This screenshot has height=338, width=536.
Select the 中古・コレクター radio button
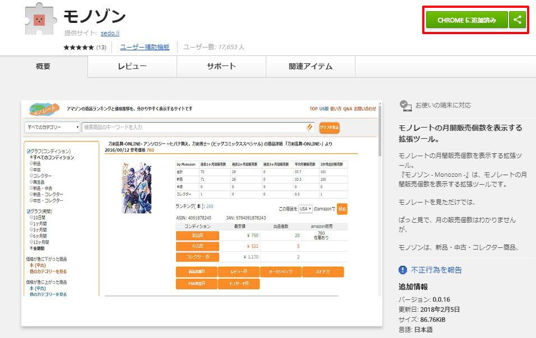(31, 200)
